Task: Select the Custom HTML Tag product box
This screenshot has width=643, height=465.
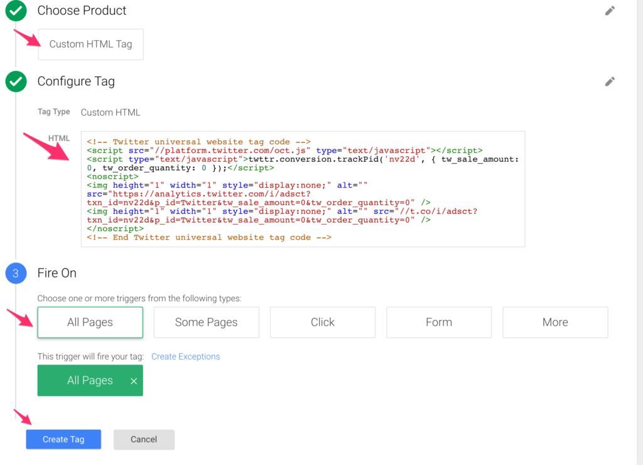Action: pyautogui.click(x=90, y=45)
